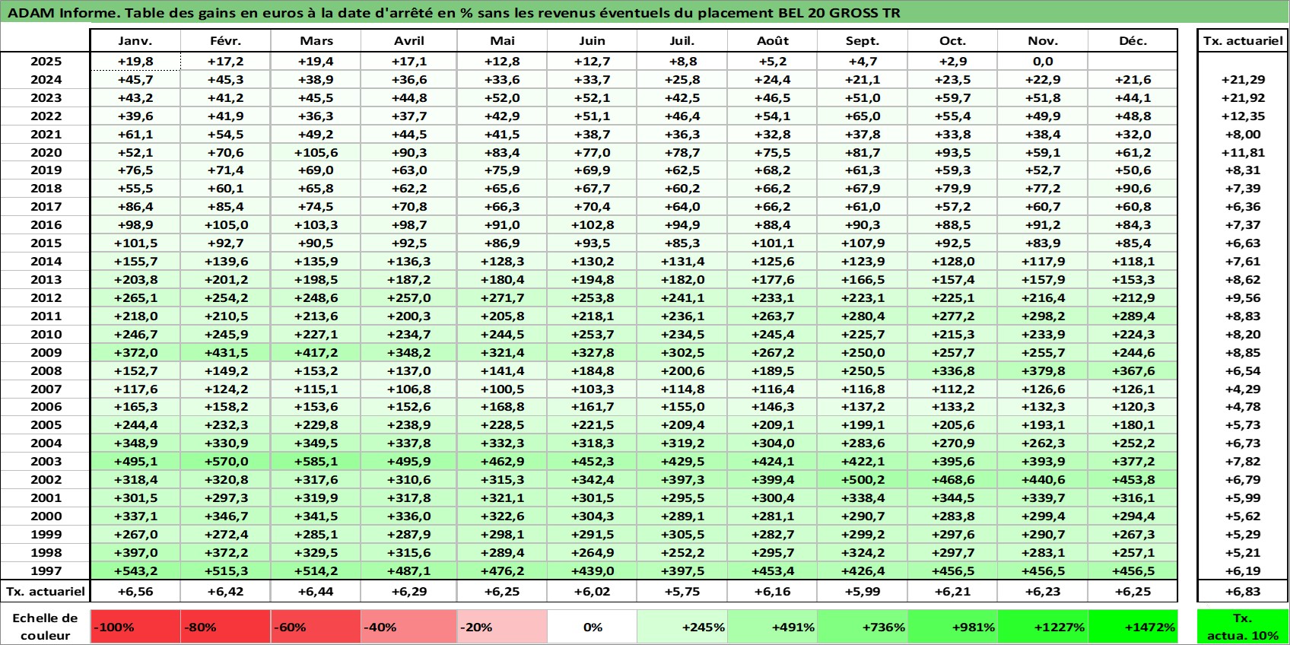Select the +981% green color swatch
Image resolution: width=1290 pixels, height=645 pixels.
[x=952, y=627]
